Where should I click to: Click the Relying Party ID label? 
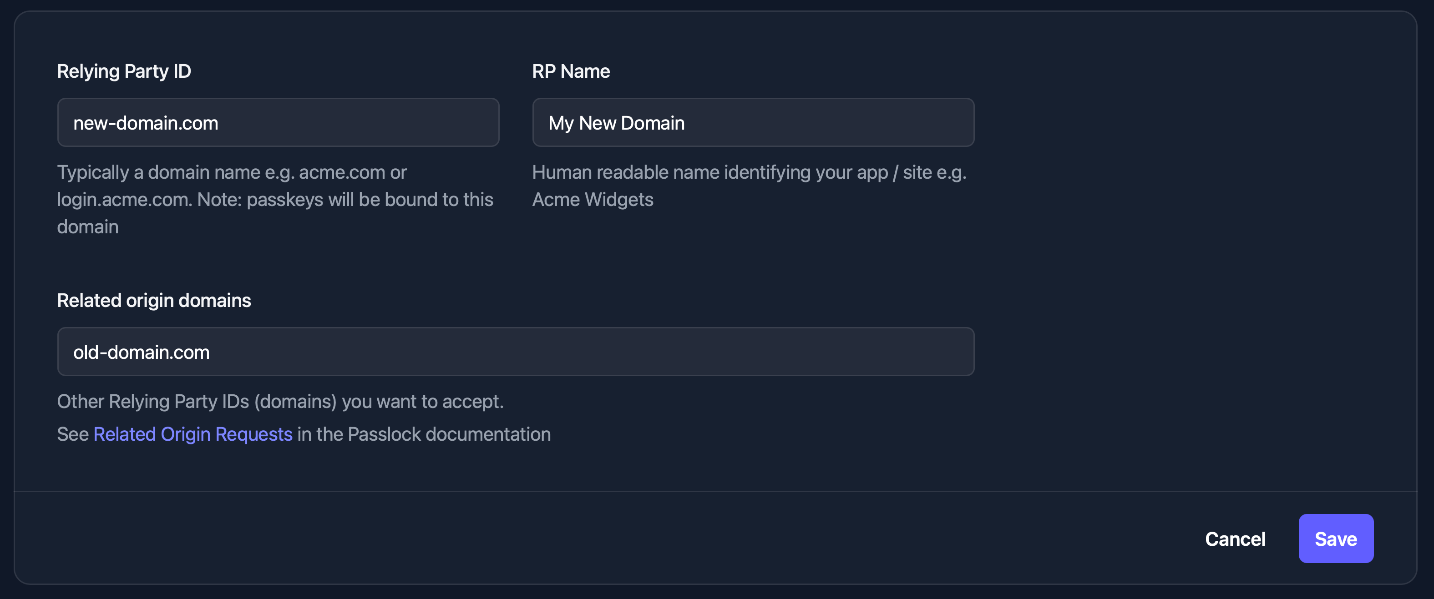(x=124, y=70)
